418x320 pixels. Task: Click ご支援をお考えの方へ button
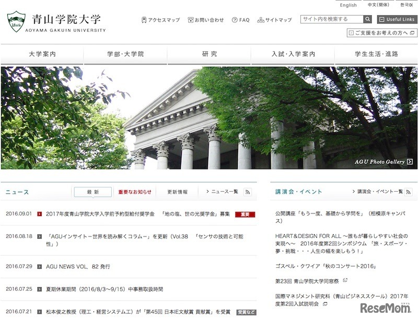pyautogui.click(x=382, y=33)
